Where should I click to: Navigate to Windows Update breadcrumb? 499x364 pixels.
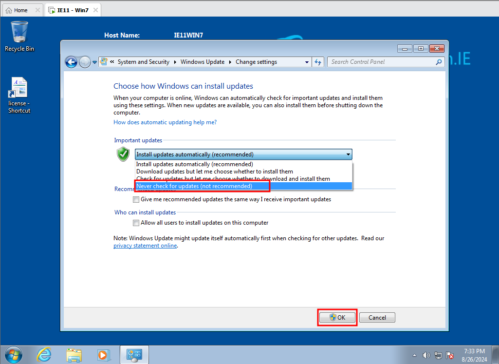point(203,62)
